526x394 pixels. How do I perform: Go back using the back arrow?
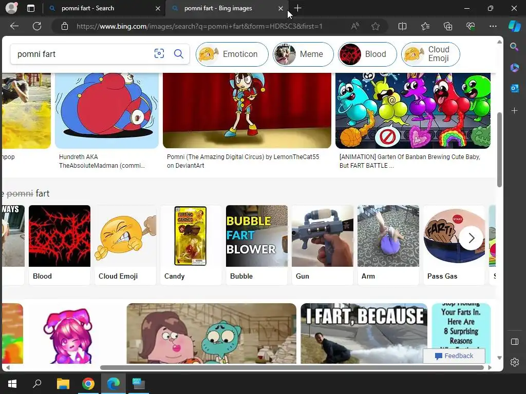(14, 26)
